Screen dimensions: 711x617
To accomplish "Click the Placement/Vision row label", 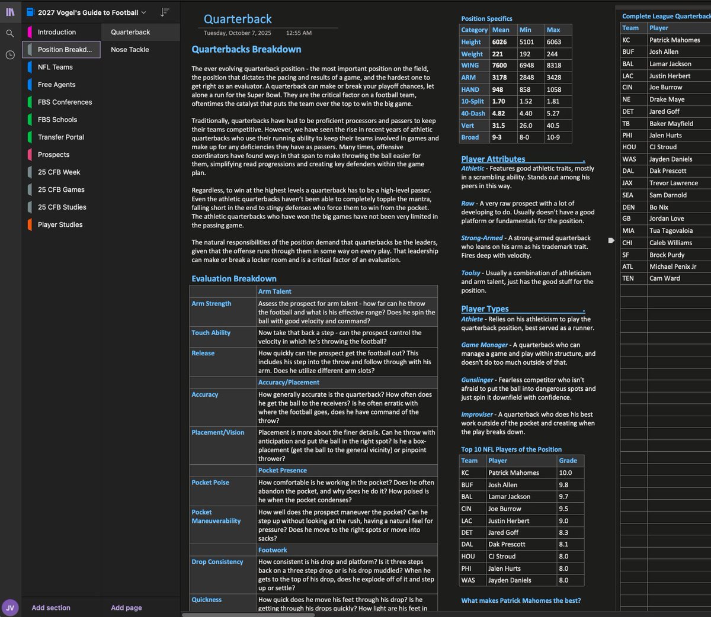I will [x=218, y=432].
